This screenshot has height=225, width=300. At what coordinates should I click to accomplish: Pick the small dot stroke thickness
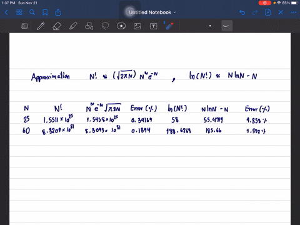(210, 26)
